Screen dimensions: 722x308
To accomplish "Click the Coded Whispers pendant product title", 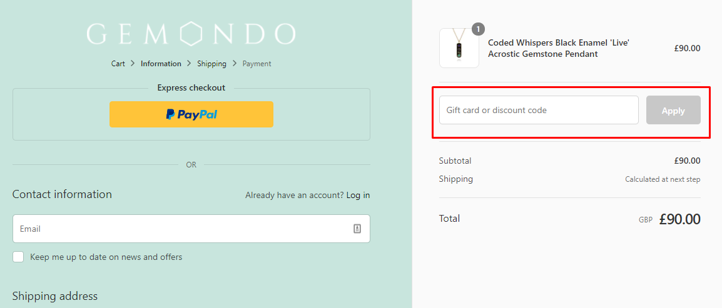I will [x=558, y=48].
